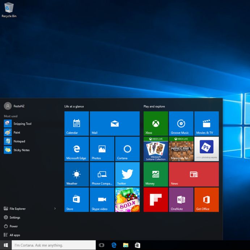The width and height of the screenshot is (250, 250).
Task: Open the OneNote tile
Action: (x=181, y=200)
